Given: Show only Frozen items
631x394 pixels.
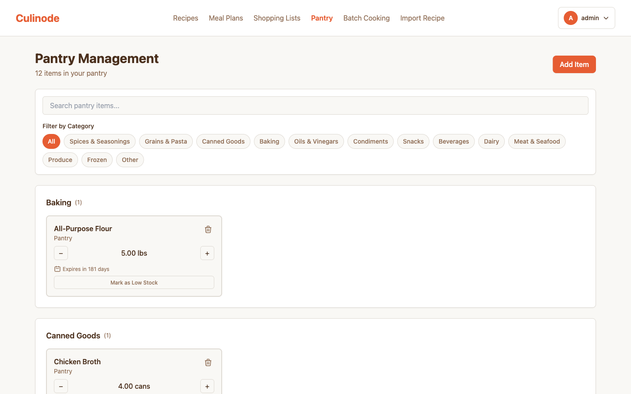Looking at the screenshot, I should coord(97,160).
